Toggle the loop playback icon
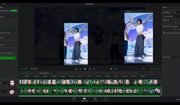Viewport: 180px width, 105px height. [94, 69]
